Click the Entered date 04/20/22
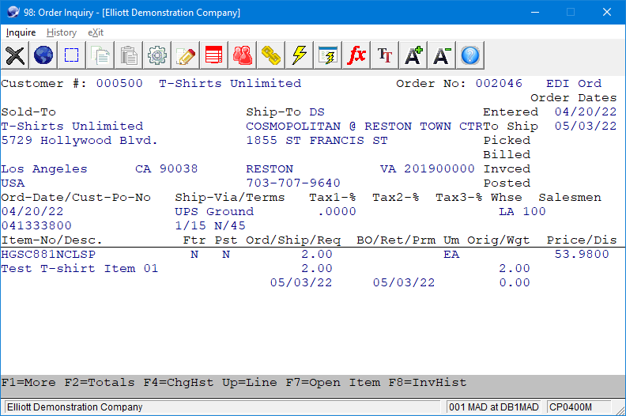626x416 pixels. pyautogui.click(x=586, y=112)
